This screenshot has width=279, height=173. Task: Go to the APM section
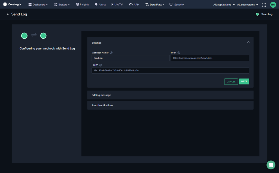pos(134,4)
